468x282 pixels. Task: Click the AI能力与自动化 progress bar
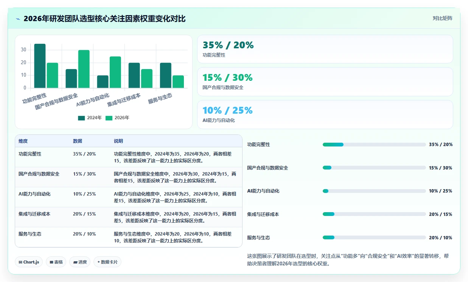(374, 191)
